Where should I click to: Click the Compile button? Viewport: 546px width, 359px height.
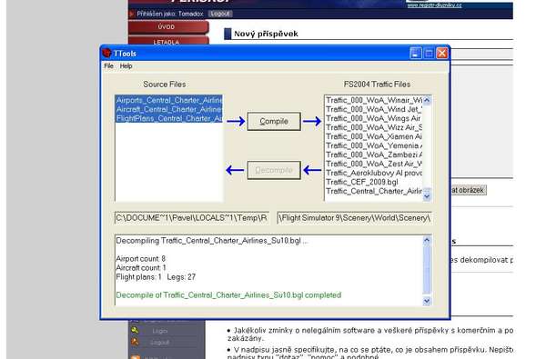coord(274,122)
